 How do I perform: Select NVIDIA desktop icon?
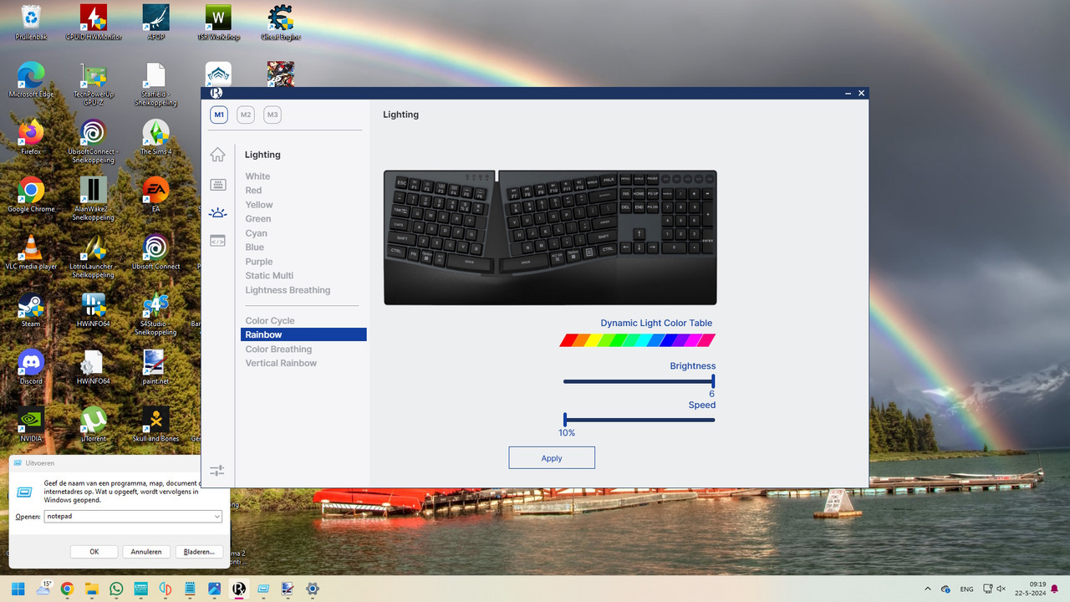tap(31, 424)
